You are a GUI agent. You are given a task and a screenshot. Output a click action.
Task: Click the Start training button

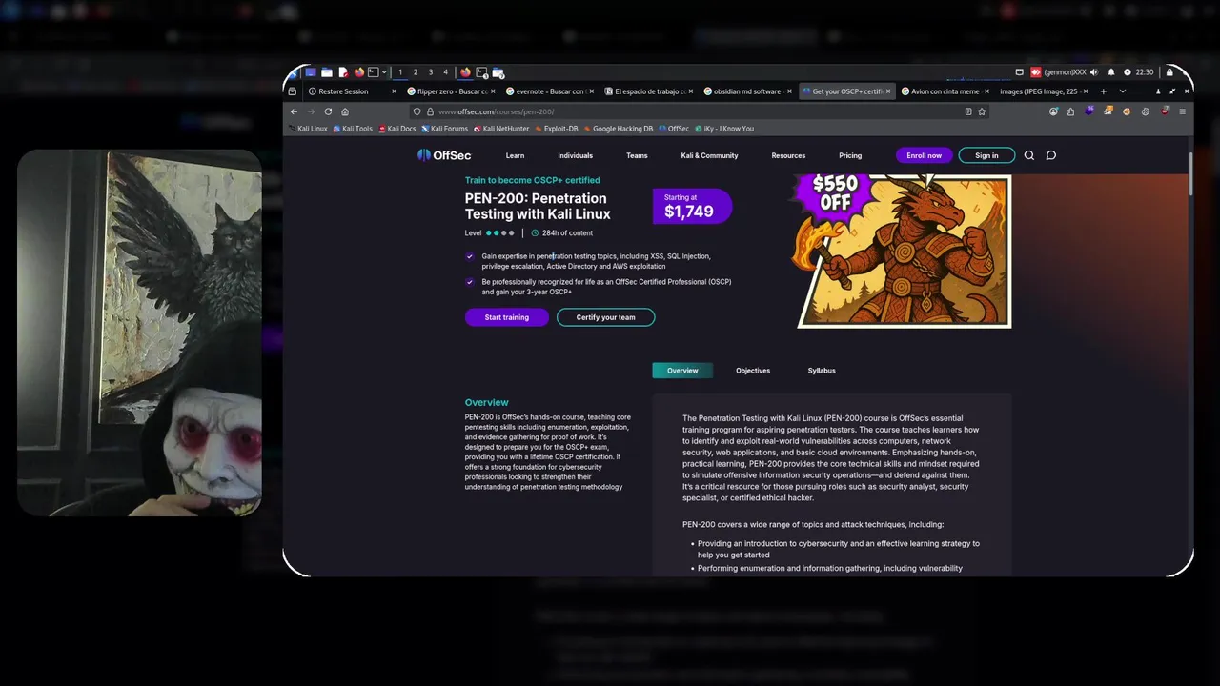click(507, 317)
